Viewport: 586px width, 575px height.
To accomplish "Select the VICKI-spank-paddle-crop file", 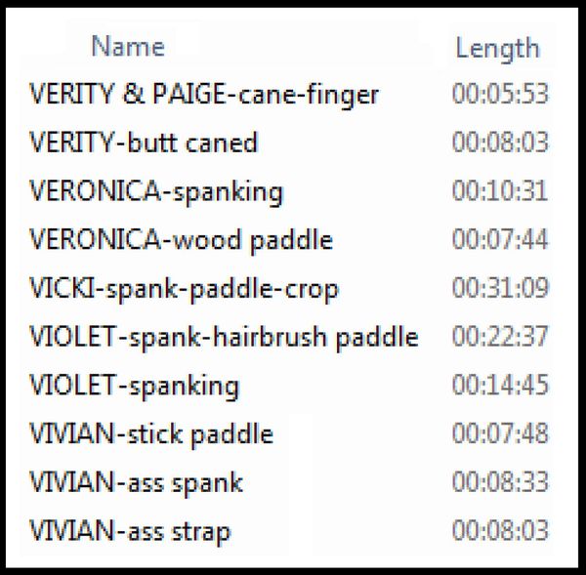I will [x=184, y=290].
